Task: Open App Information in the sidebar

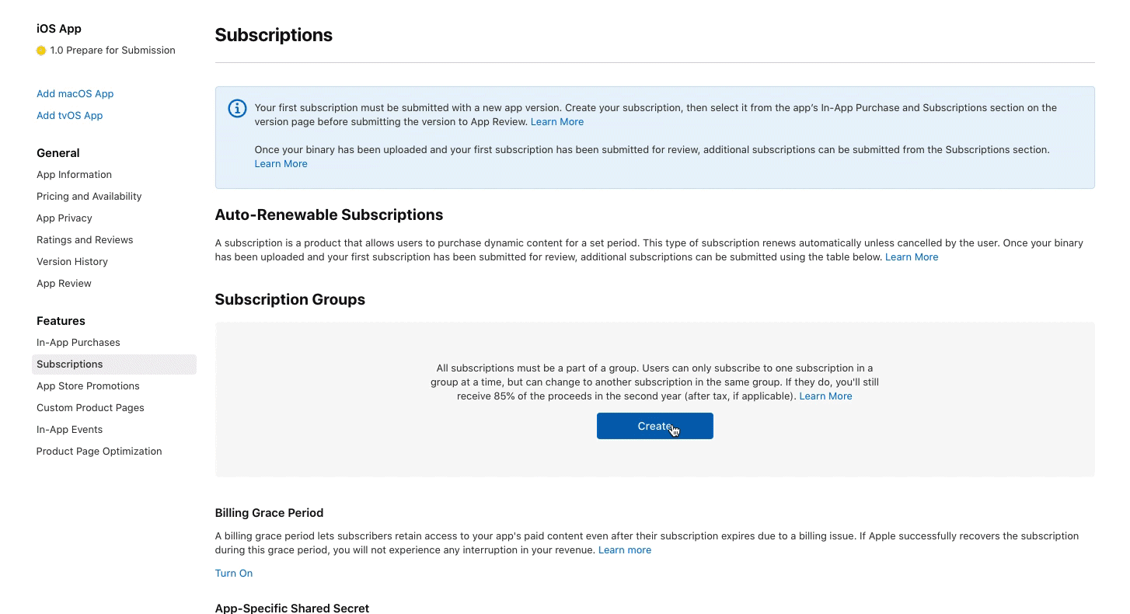Action: coord(74,175)
